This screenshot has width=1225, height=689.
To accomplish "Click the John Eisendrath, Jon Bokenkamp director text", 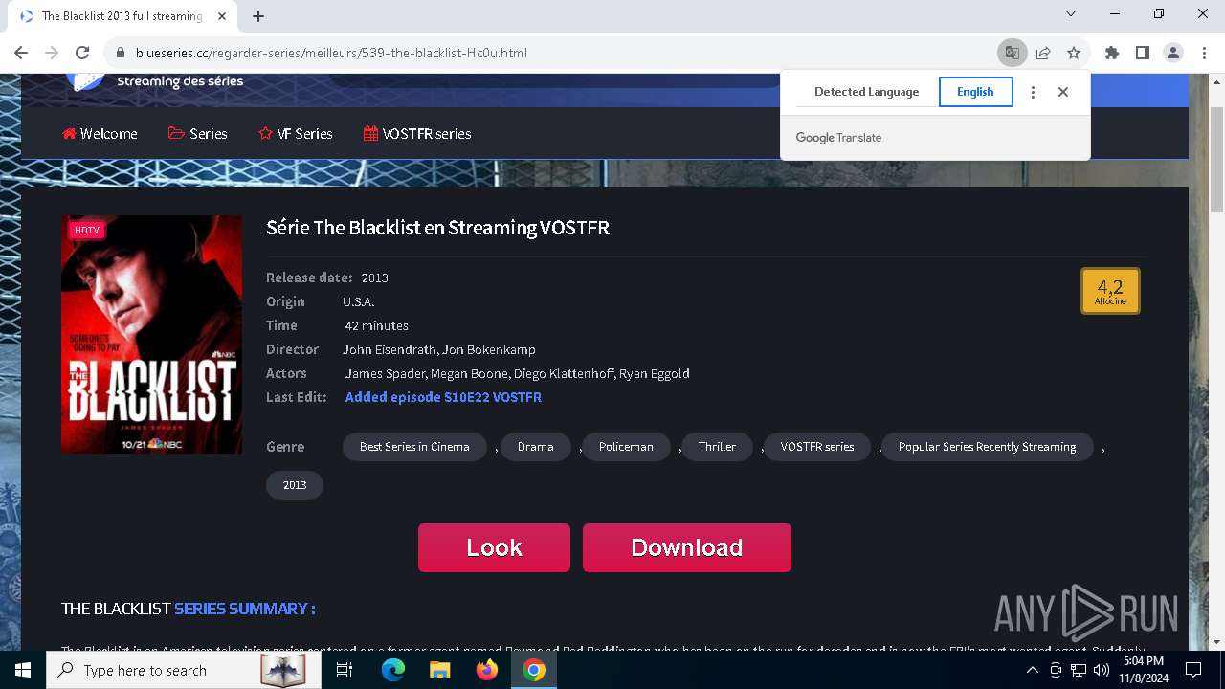I will tap(439, 349).
